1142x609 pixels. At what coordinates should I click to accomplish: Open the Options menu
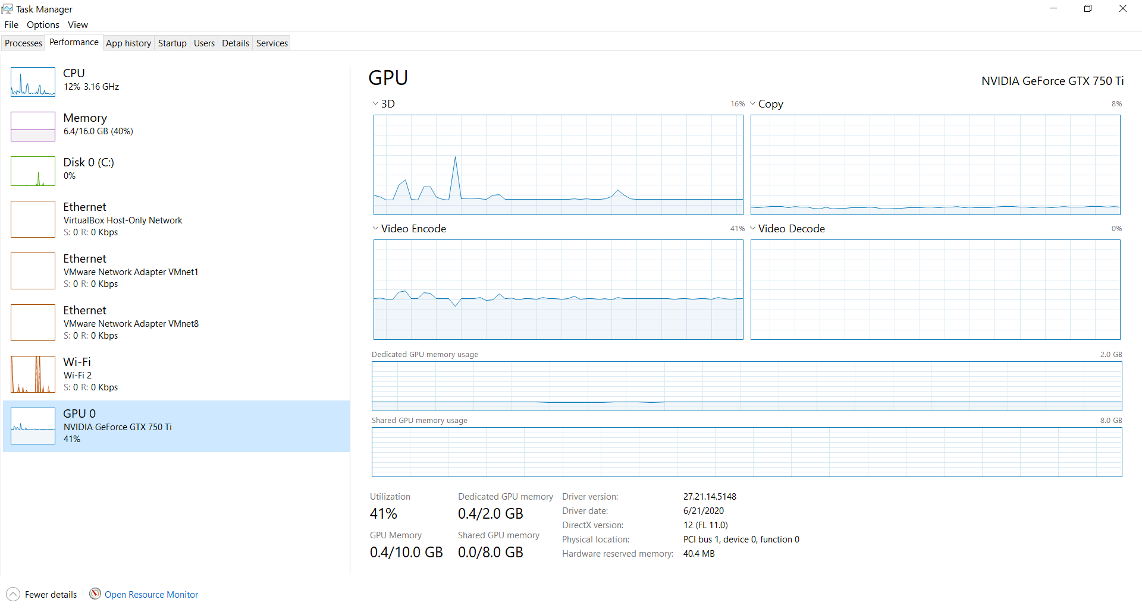[x=43, y=24]
